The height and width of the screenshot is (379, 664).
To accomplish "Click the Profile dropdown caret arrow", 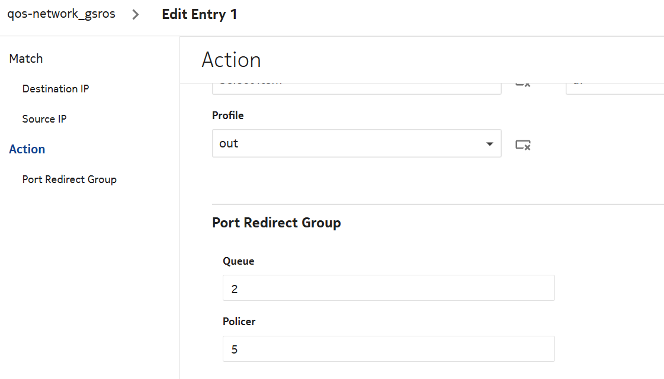I will point(489,144).
